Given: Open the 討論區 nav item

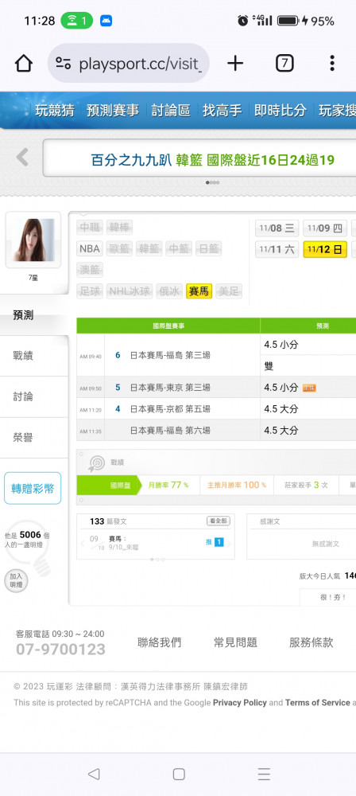Looking at the screenshot, I should click(x=171, y=110).
